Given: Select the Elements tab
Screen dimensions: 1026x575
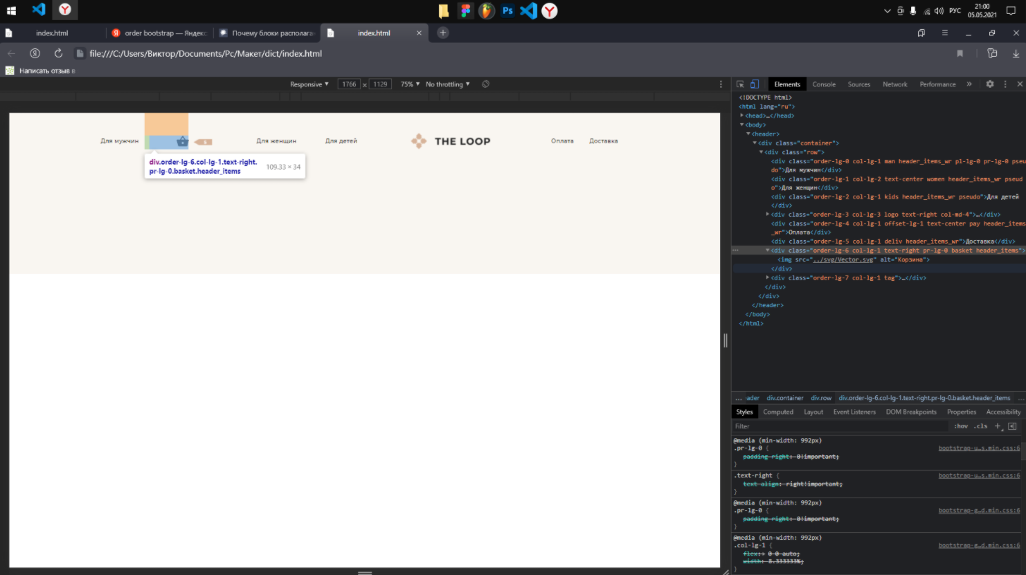Looking at the screenshot, I should [787, 84].
